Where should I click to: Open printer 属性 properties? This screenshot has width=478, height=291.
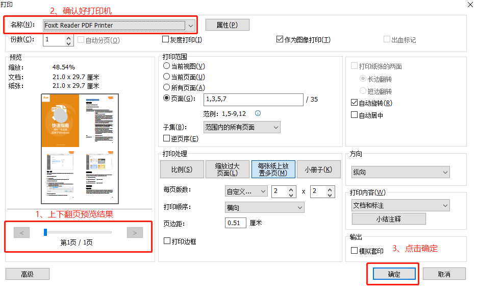click(x=227, y=25)
